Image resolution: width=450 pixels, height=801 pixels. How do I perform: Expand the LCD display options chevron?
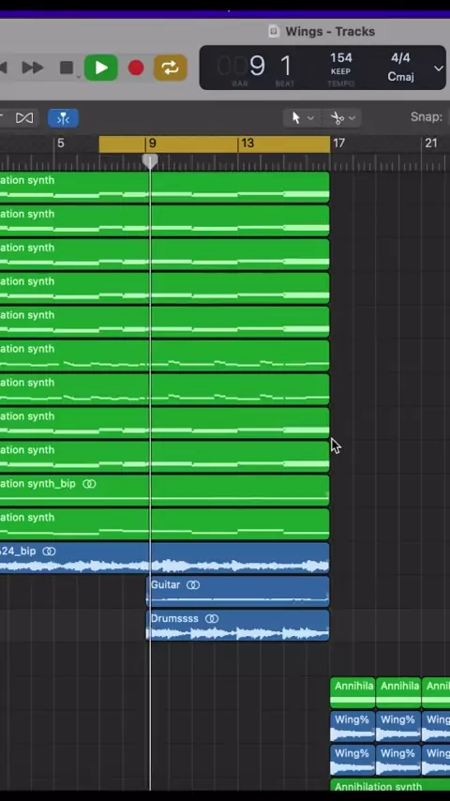(438, 68)
